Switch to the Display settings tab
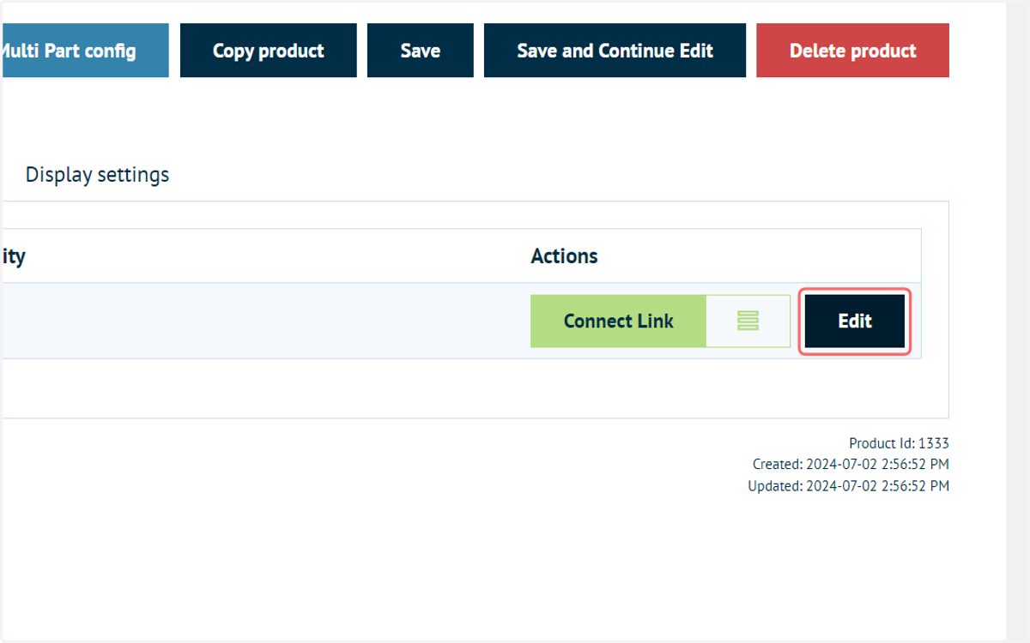This screenshot has width=1030, height=643. (97, 175)
